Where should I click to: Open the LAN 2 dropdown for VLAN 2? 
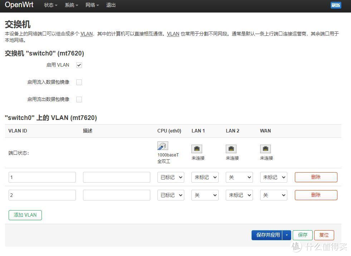[x=239, y=195]
